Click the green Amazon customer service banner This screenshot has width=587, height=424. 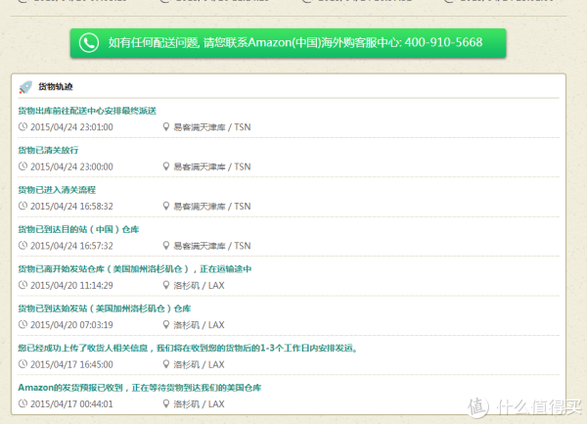[x=289, y=43]
